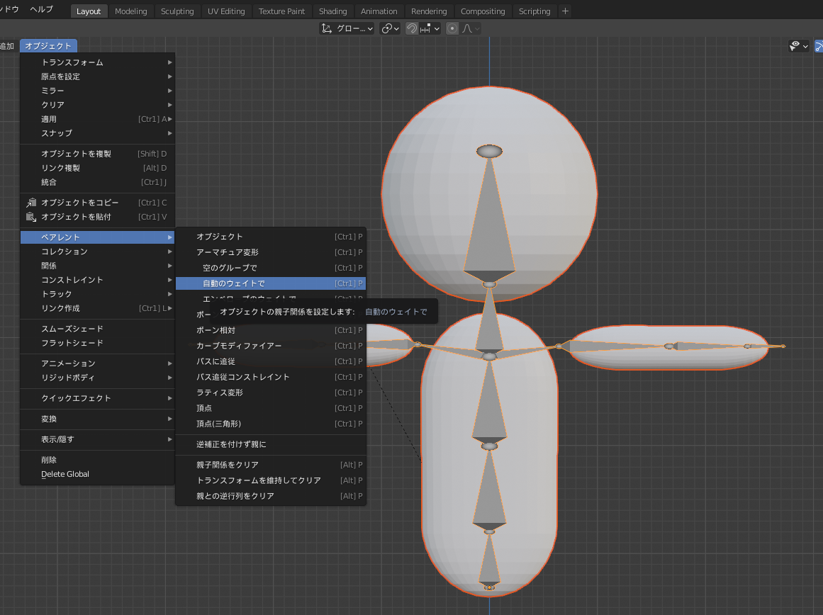The width and height of the screenshot is (823, 615).
Task: Open the transform orientation dropdown
Action: pos(347,28)
